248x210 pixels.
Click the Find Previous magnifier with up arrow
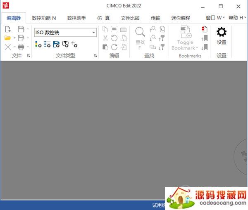pos(153,29)
